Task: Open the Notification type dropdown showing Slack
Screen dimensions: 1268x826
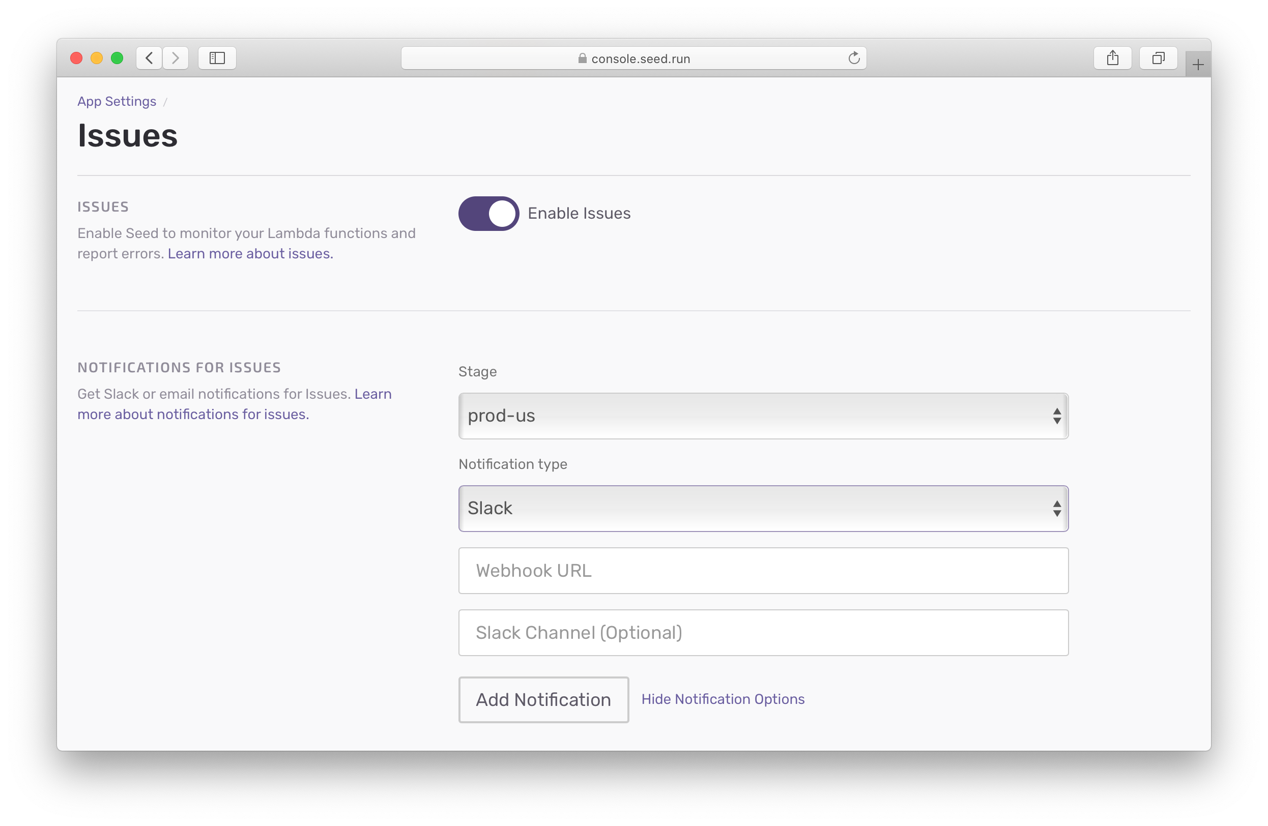Action: (x=763, y=509)
